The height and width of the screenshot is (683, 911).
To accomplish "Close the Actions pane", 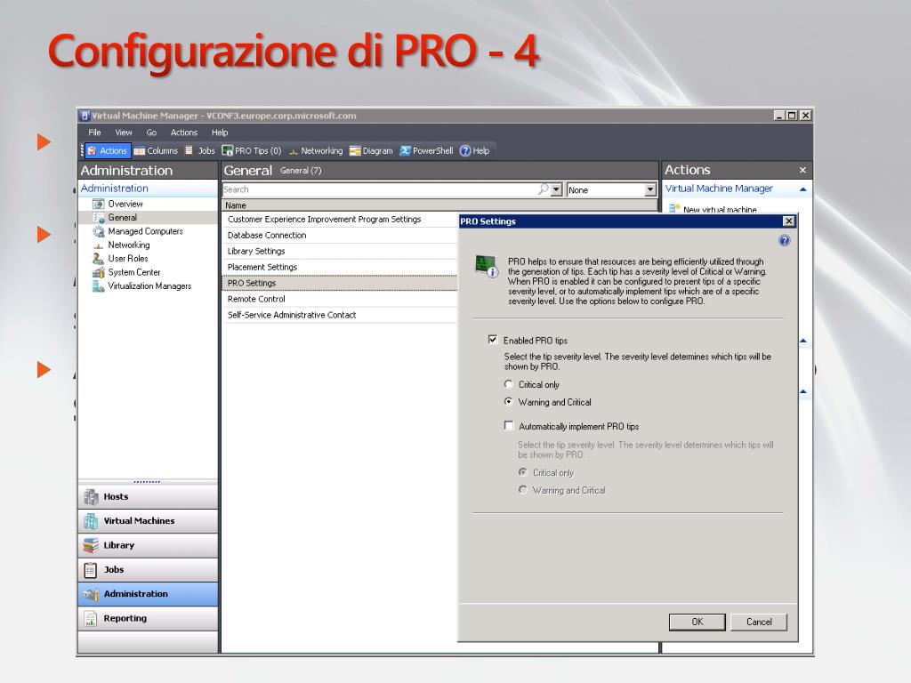I will click(802, 170).
